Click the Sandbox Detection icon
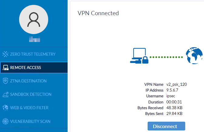Viewport: 204px width, 132px height. pos(5,94)
